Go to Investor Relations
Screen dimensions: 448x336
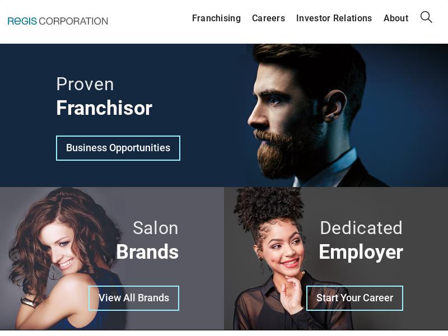click(334, 18)
